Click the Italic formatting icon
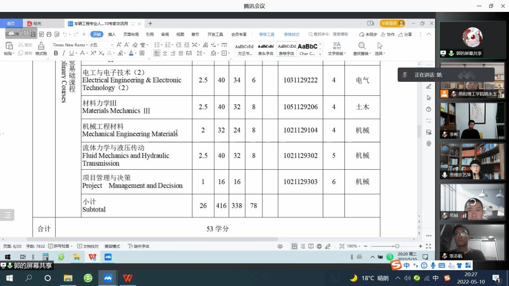 [x=64, y=53]
